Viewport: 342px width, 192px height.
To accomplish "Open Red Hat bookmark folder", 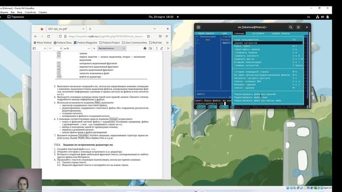I will 156,43.
